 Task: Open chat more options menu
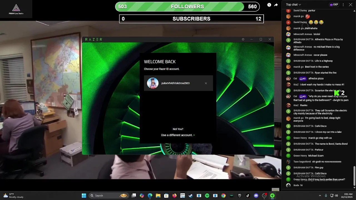343,4
